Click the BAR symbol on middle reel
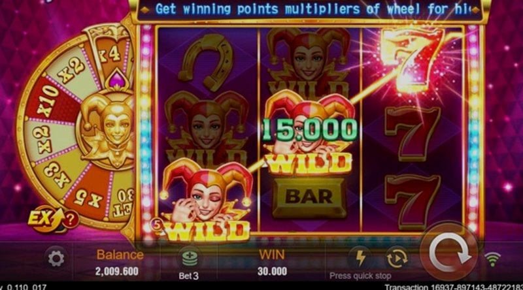The height and width of the screenshot is (290, 523). coord(309,197)
